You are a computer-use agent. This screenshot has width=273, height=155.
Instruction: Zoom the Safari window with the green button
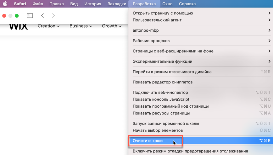tap(17, 16)
